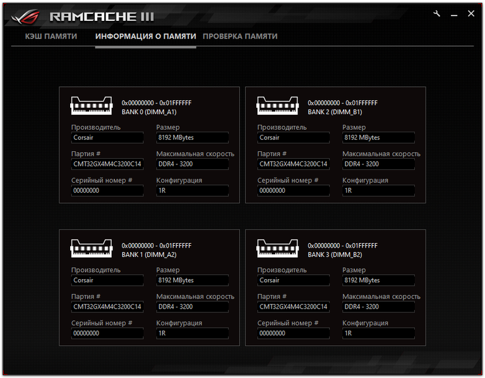Viewport: 485px width, 378px height.
Task: Click the size field in BANK 2 (DIMM_B1)
Action: (379, 137)
